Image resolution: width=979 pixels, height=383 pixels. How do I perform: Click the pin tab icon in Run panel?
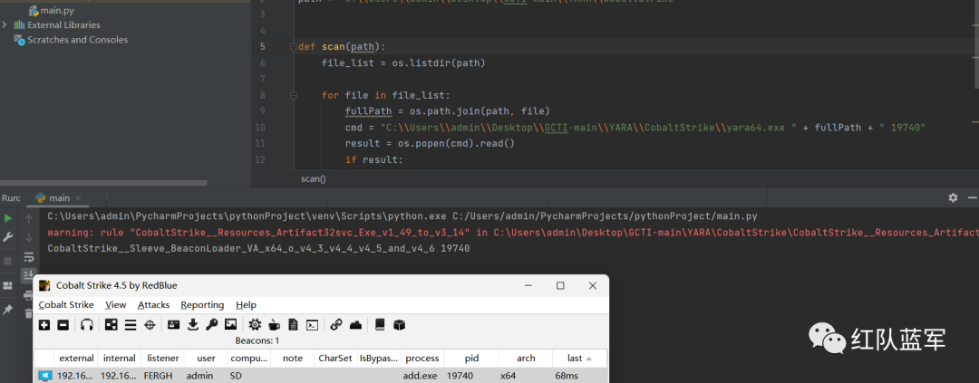click(x=8, y=310)
